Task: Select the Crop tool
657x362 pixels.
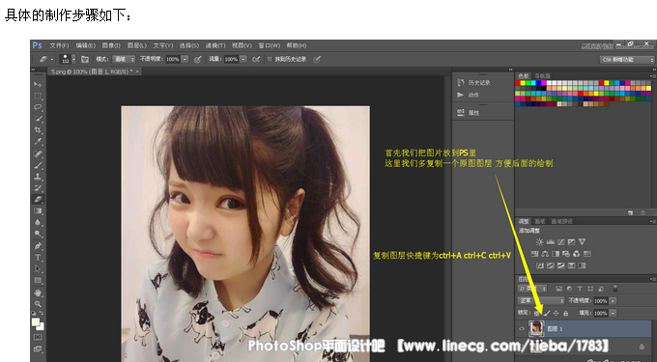Action: point(38,130)
